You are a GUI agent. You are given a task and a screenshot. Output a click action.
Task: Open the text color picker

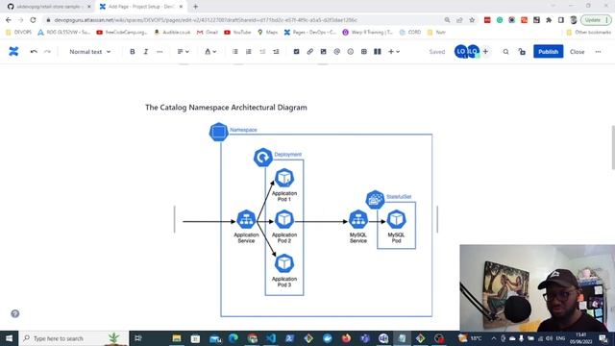coord(210,51)
